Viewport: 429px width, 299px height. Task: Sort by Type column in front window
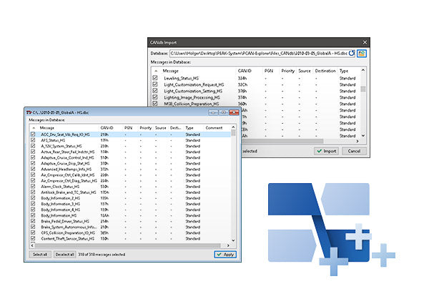tap(190, 127)
